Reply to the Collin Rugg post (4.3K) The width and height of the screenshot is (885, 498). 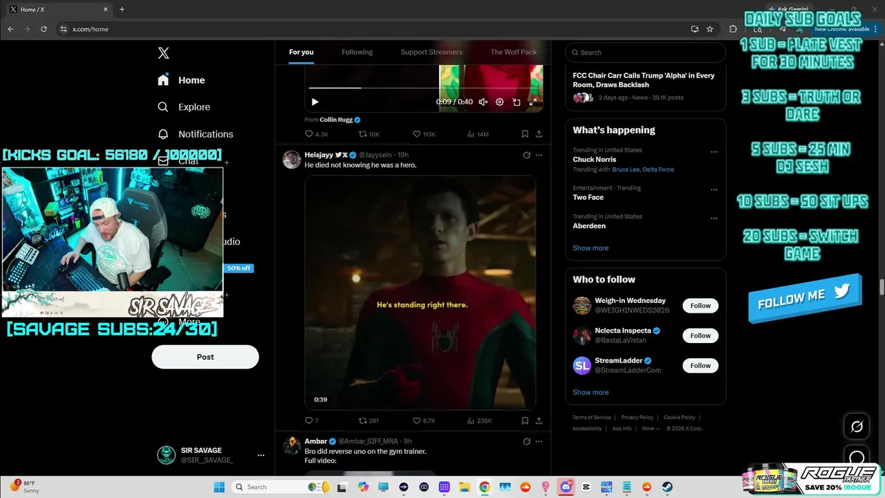point(317,134)
